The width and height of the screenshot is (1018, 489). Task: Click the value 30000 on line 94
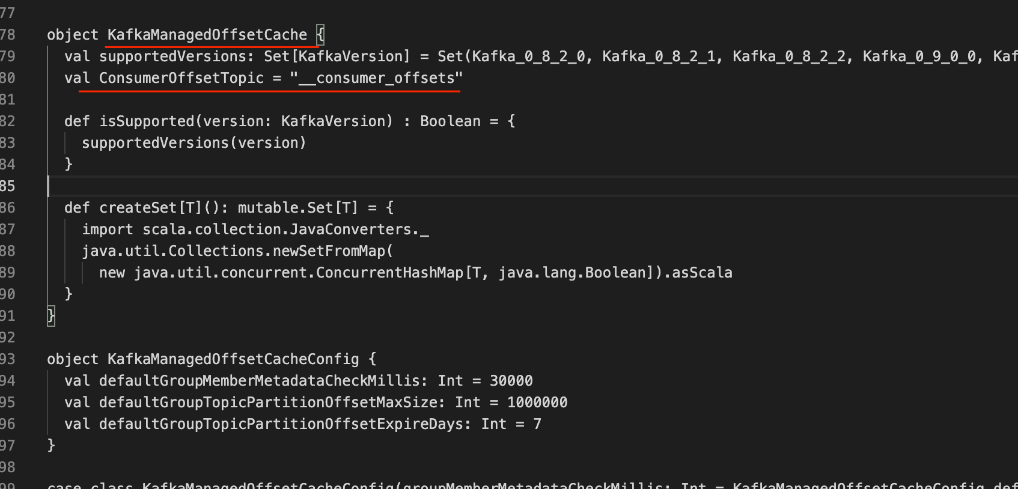(x=511, y=381)
